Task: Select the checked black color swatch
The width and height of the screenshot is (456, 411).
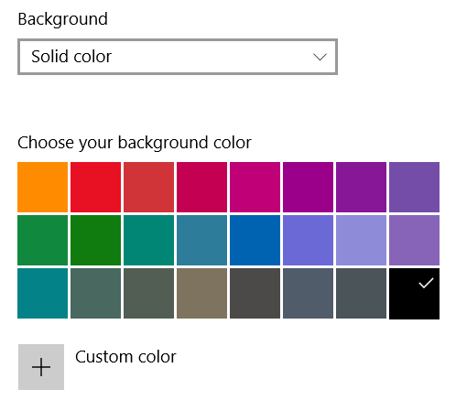Action: pos(414,294)
